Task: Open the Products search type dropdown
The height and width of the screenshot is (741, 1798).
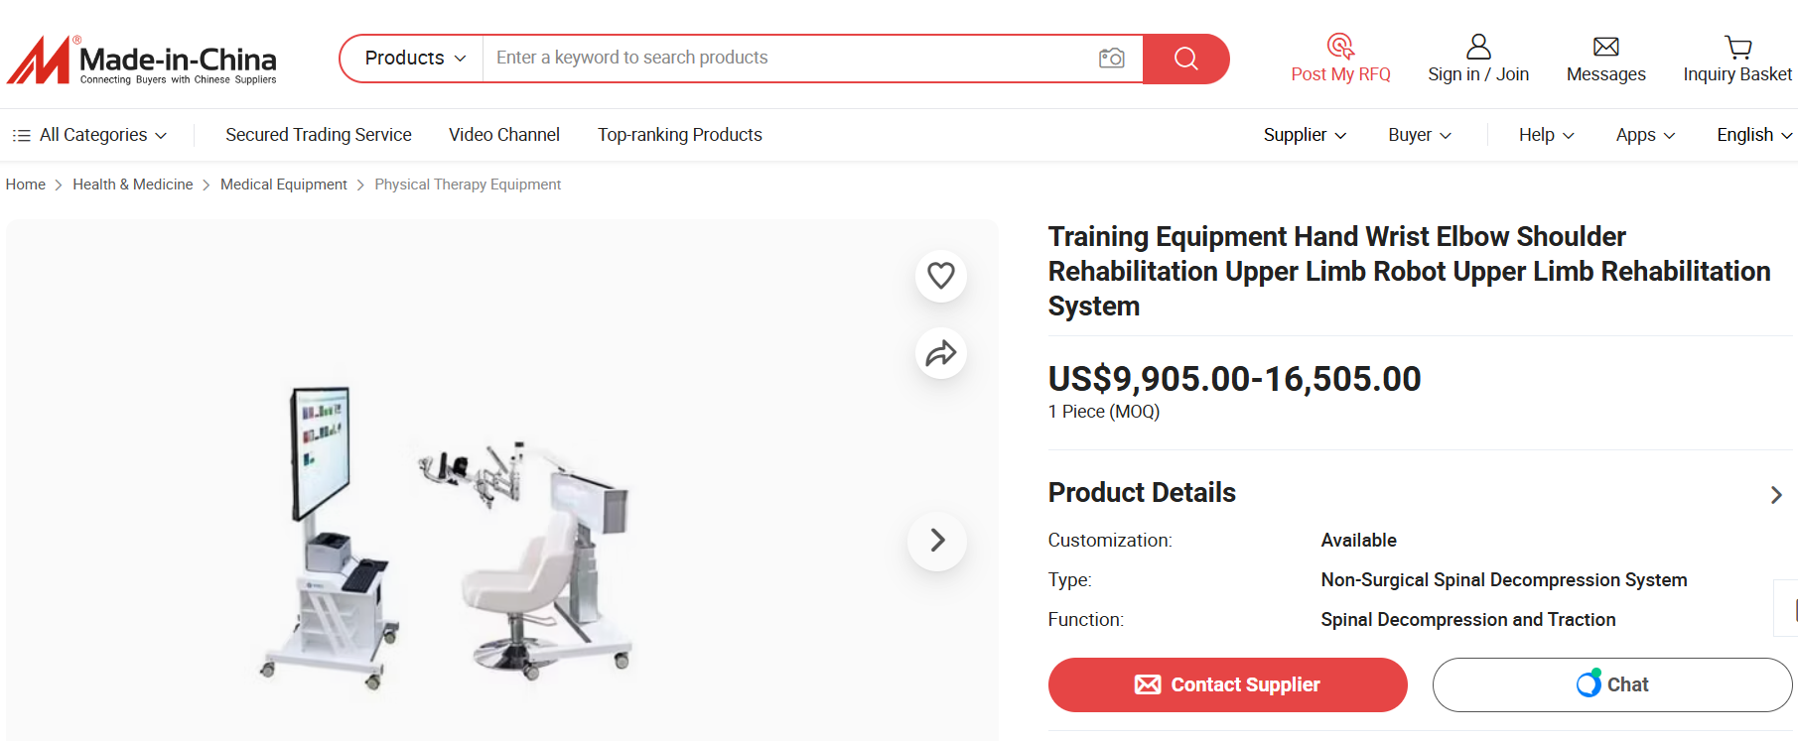Action: [414, 59]
